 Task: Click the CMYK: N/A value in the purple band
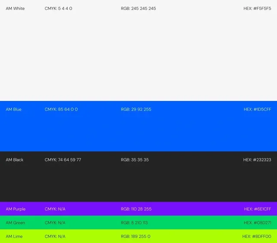[x=55, y=209]
